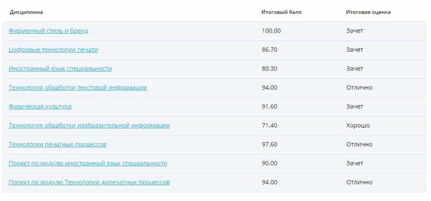This screenshot has width=431, height=201.
Task: Click the 91.60 score cell
Action: tap(269, 107)
